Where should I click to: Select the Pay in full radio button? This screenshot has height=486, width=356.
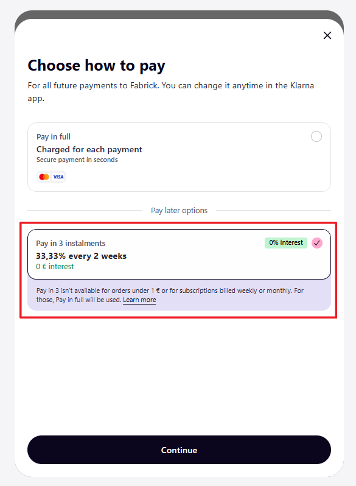click(x=316, y=136)
